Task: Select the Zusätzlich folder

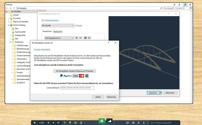Action: point(21,83)
